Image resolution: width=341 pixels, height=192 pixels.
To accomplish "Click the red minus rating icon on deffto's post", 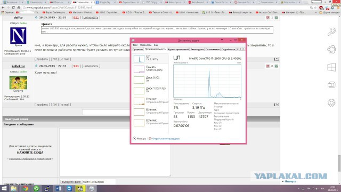I will 267,18.
